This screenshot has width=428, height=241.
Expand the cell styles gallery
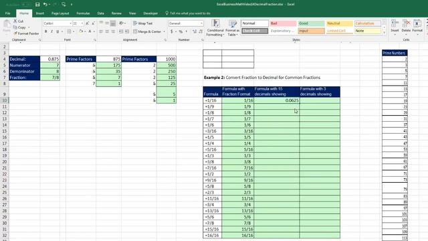(385, 33)
